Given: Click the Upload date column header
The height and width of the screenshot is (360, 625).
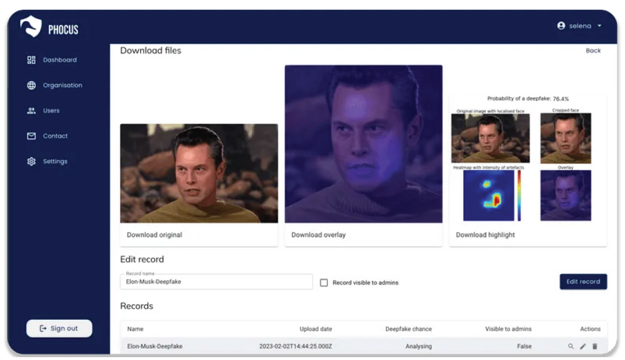Looking at the screenshot, I should click(315, 329).
